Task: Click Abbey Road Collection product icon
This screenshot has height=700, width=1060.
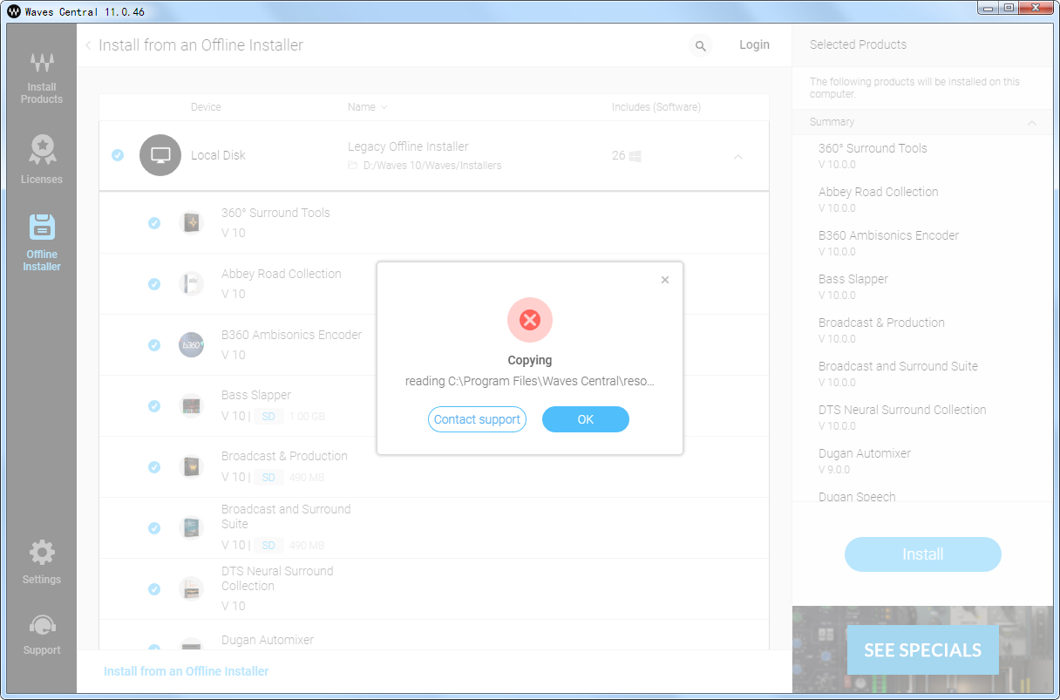Action: coord(191,284)
